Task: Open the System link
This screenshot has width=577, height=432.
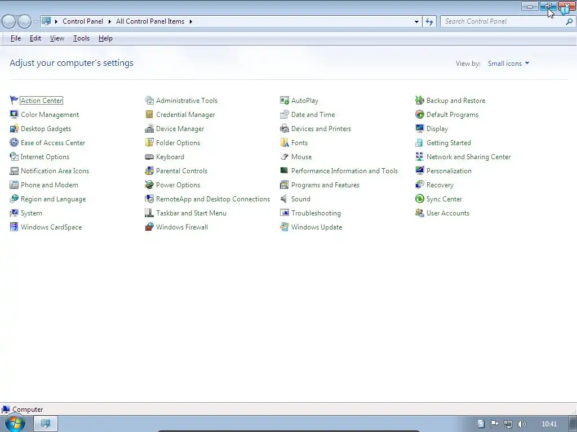Action: click(32, 213)
